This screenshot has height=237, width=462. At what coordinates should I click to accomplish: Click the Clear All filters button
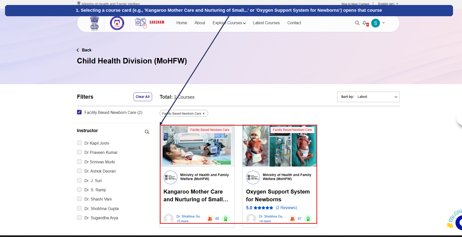point(143,97)
